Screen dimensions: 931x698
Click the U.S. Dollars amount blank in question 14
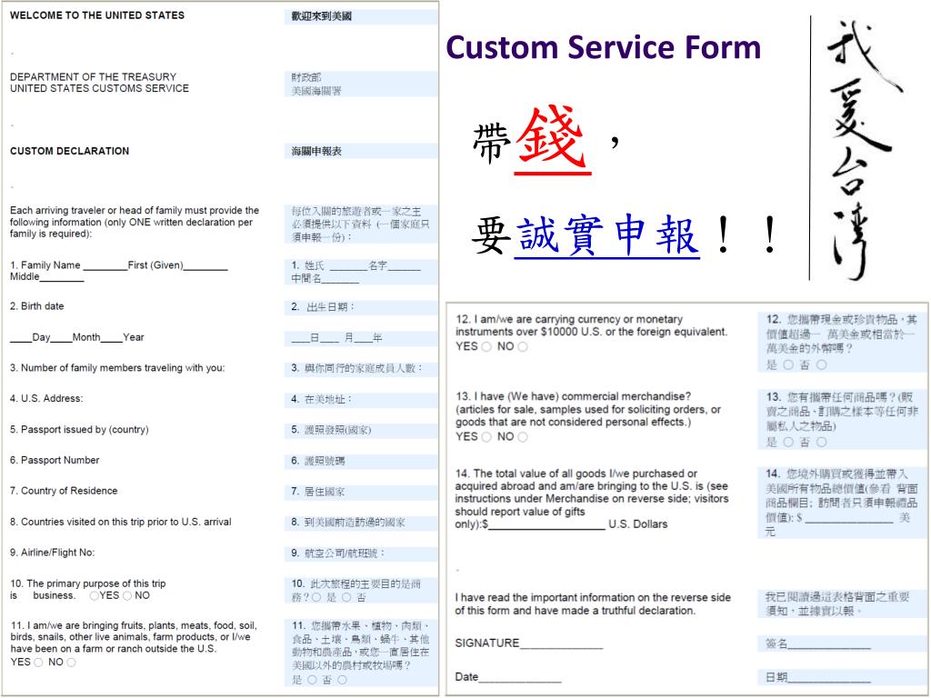point(546,524)
